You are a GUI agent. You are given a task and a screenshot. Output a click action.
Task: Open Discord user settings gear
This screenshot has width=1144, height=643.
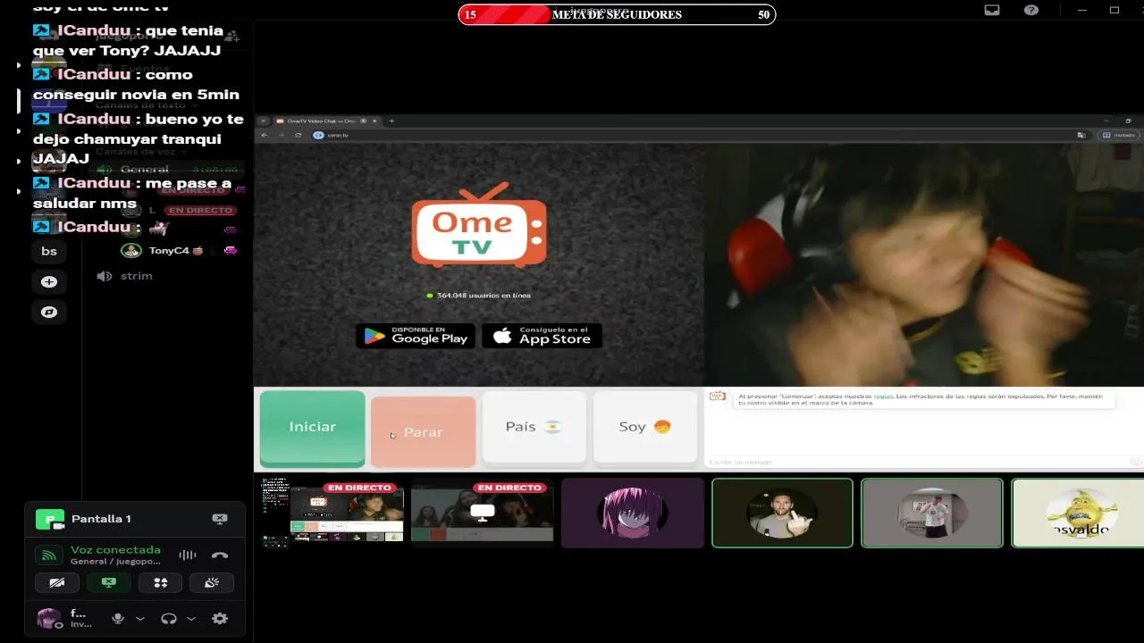pyautogui.click(x=220, y=618)
